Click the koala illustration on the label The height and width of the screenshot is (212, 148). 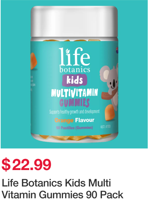(x=110, y=87)
